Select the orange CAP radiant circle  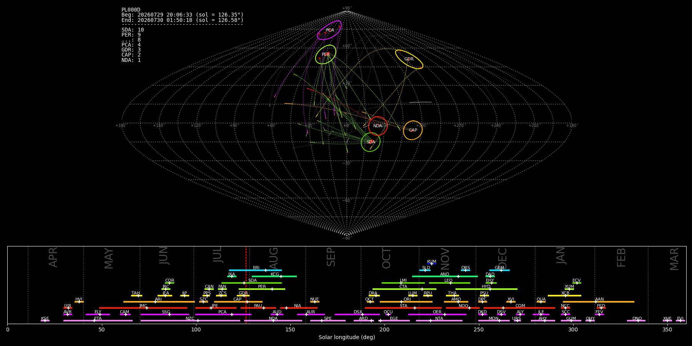[x=413, y=130]
